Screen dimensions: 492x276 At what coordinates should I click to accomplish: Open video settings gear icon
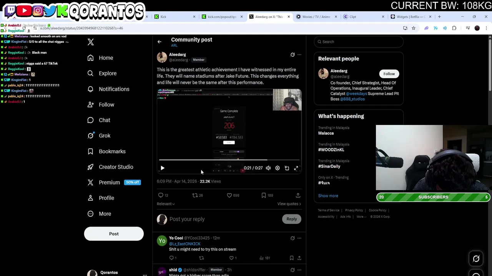[278, 168]
